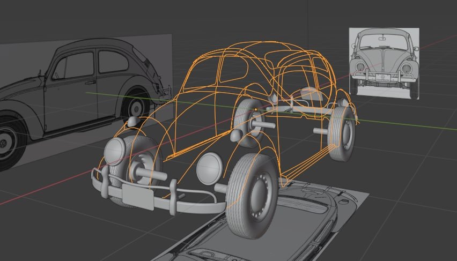Select the curved front bumper bar
The width and height of the screenshot is (457, 261).
160,193
